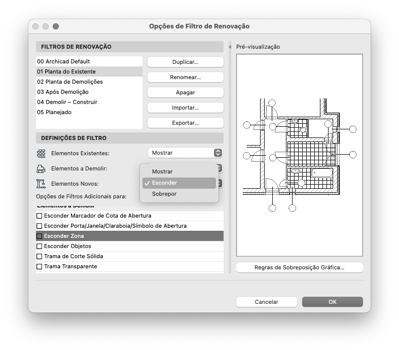Click the FILTROS DE RENOVAÇÃO section header

pyautogui.click(x=130, y=47)
